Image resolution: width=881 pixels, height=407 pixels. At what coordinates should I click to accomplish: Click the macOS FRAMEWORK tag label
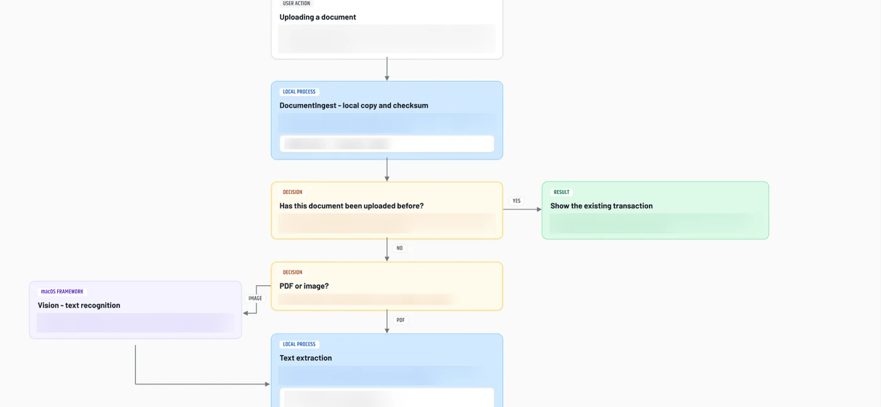tap(62, 291)
